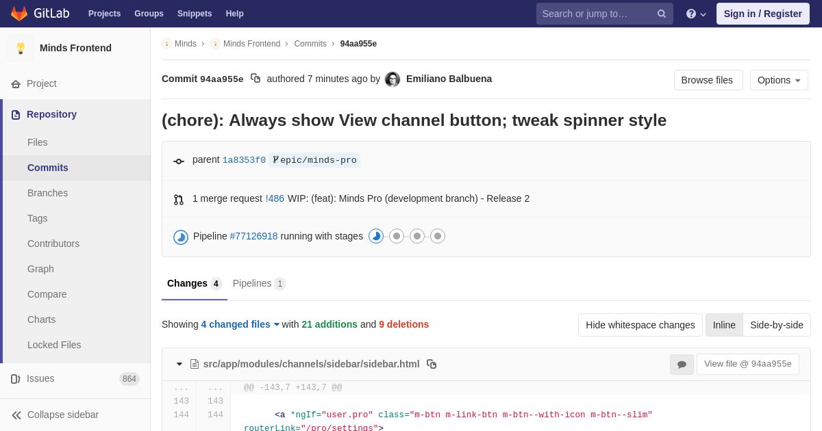Screen dimensions: 822x431
Task: Open the Groups menu
Action: pos(149,14)
